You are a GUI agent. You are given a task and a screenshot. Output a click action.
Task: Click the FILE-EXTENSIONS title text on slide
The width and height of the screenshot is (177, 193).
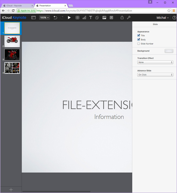(97, 105)
